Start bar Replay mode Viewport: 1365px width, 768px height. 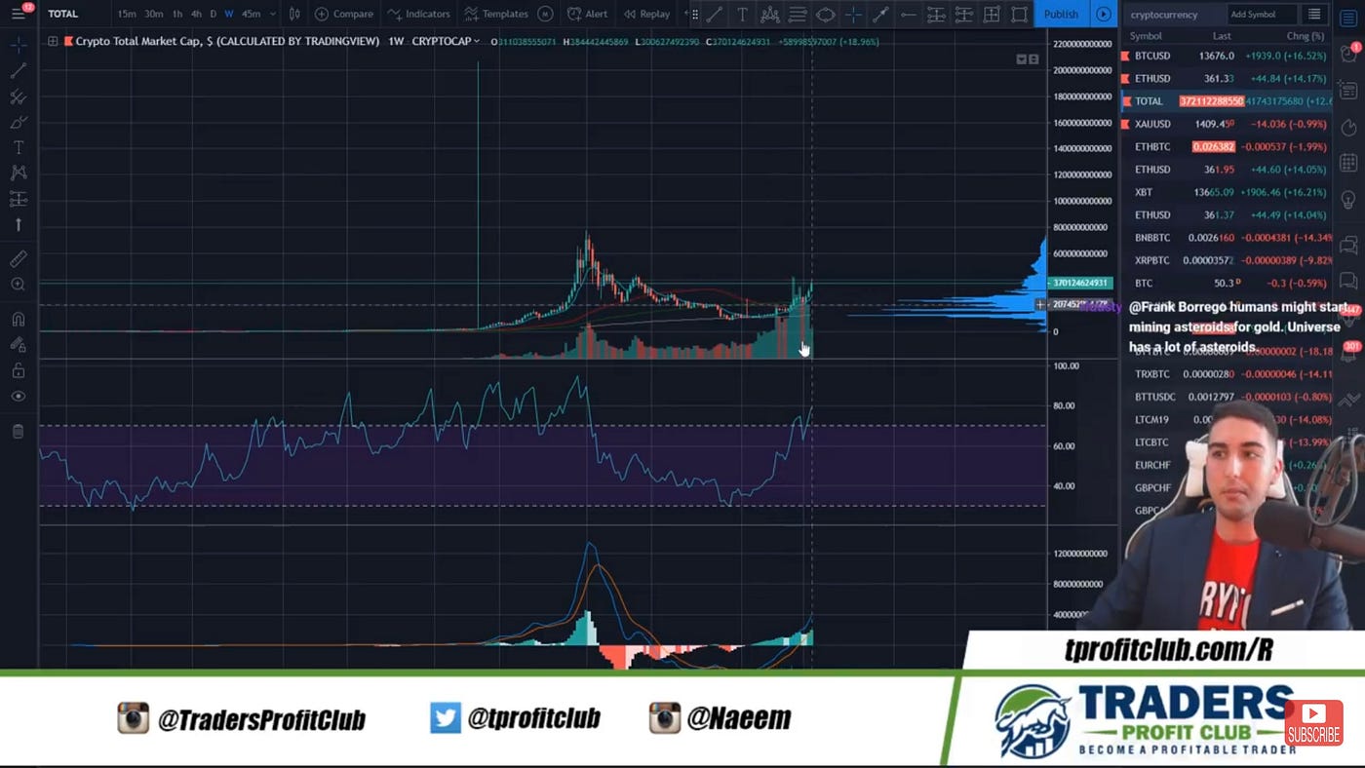646,14
